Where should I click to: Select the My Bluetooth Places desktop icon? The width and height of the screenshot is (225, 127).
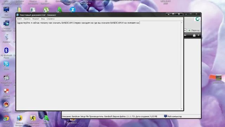click(x=6, y=50)
